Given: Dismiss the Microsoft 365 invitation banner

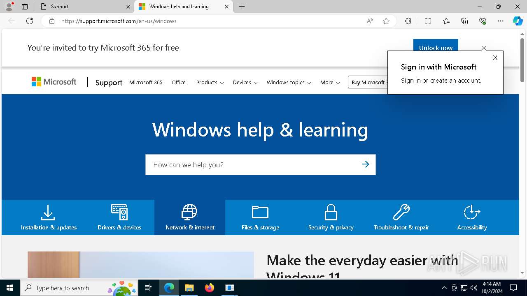Looking at the screenshot, I should [x=484, y=48].
